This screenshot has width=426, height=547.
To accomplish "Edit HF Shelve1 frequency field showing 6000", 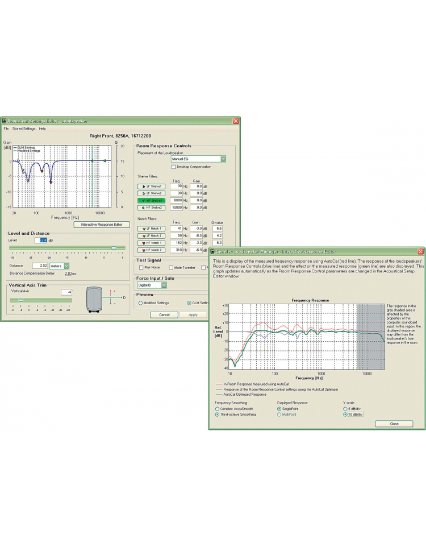I will pos(177,201).
